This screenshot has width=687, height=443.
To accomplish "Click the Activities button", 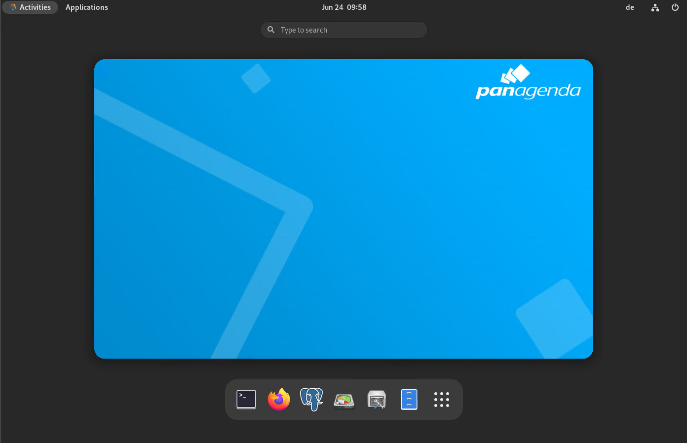I will [x=30, y=7].
